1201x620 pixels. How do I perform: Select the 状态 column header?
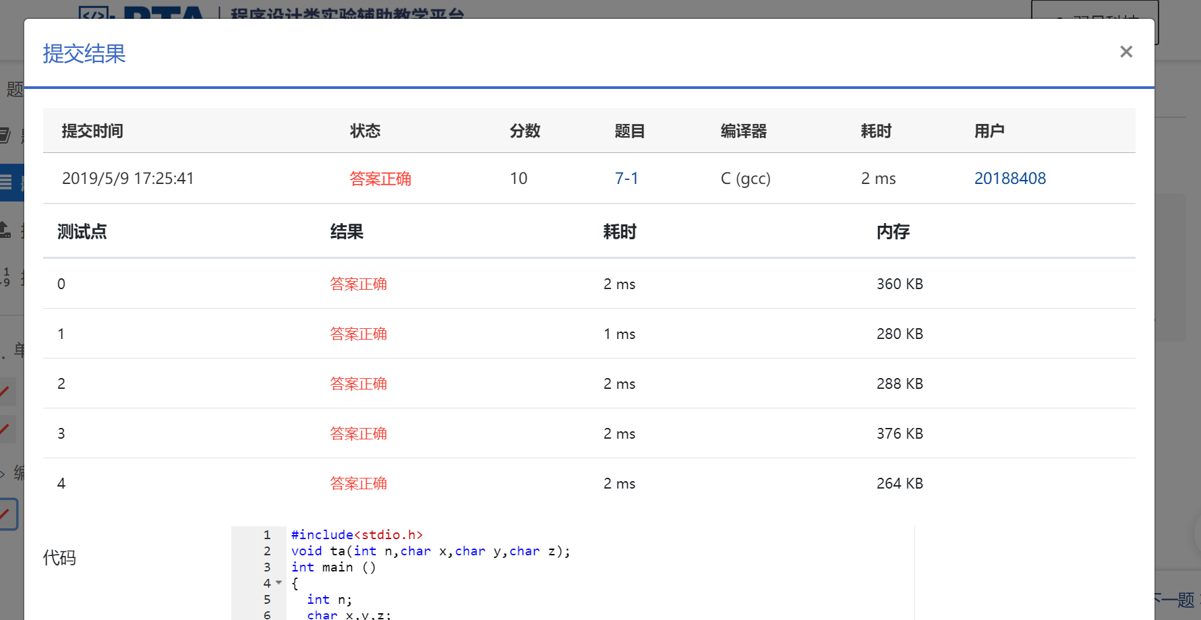[365, 131]
